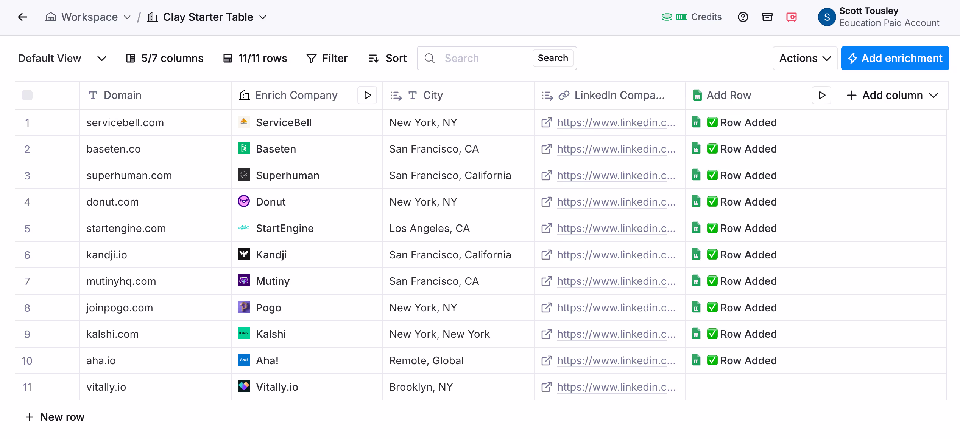Click row number 11
Viewport: 960px width, 439px height.
27,387
